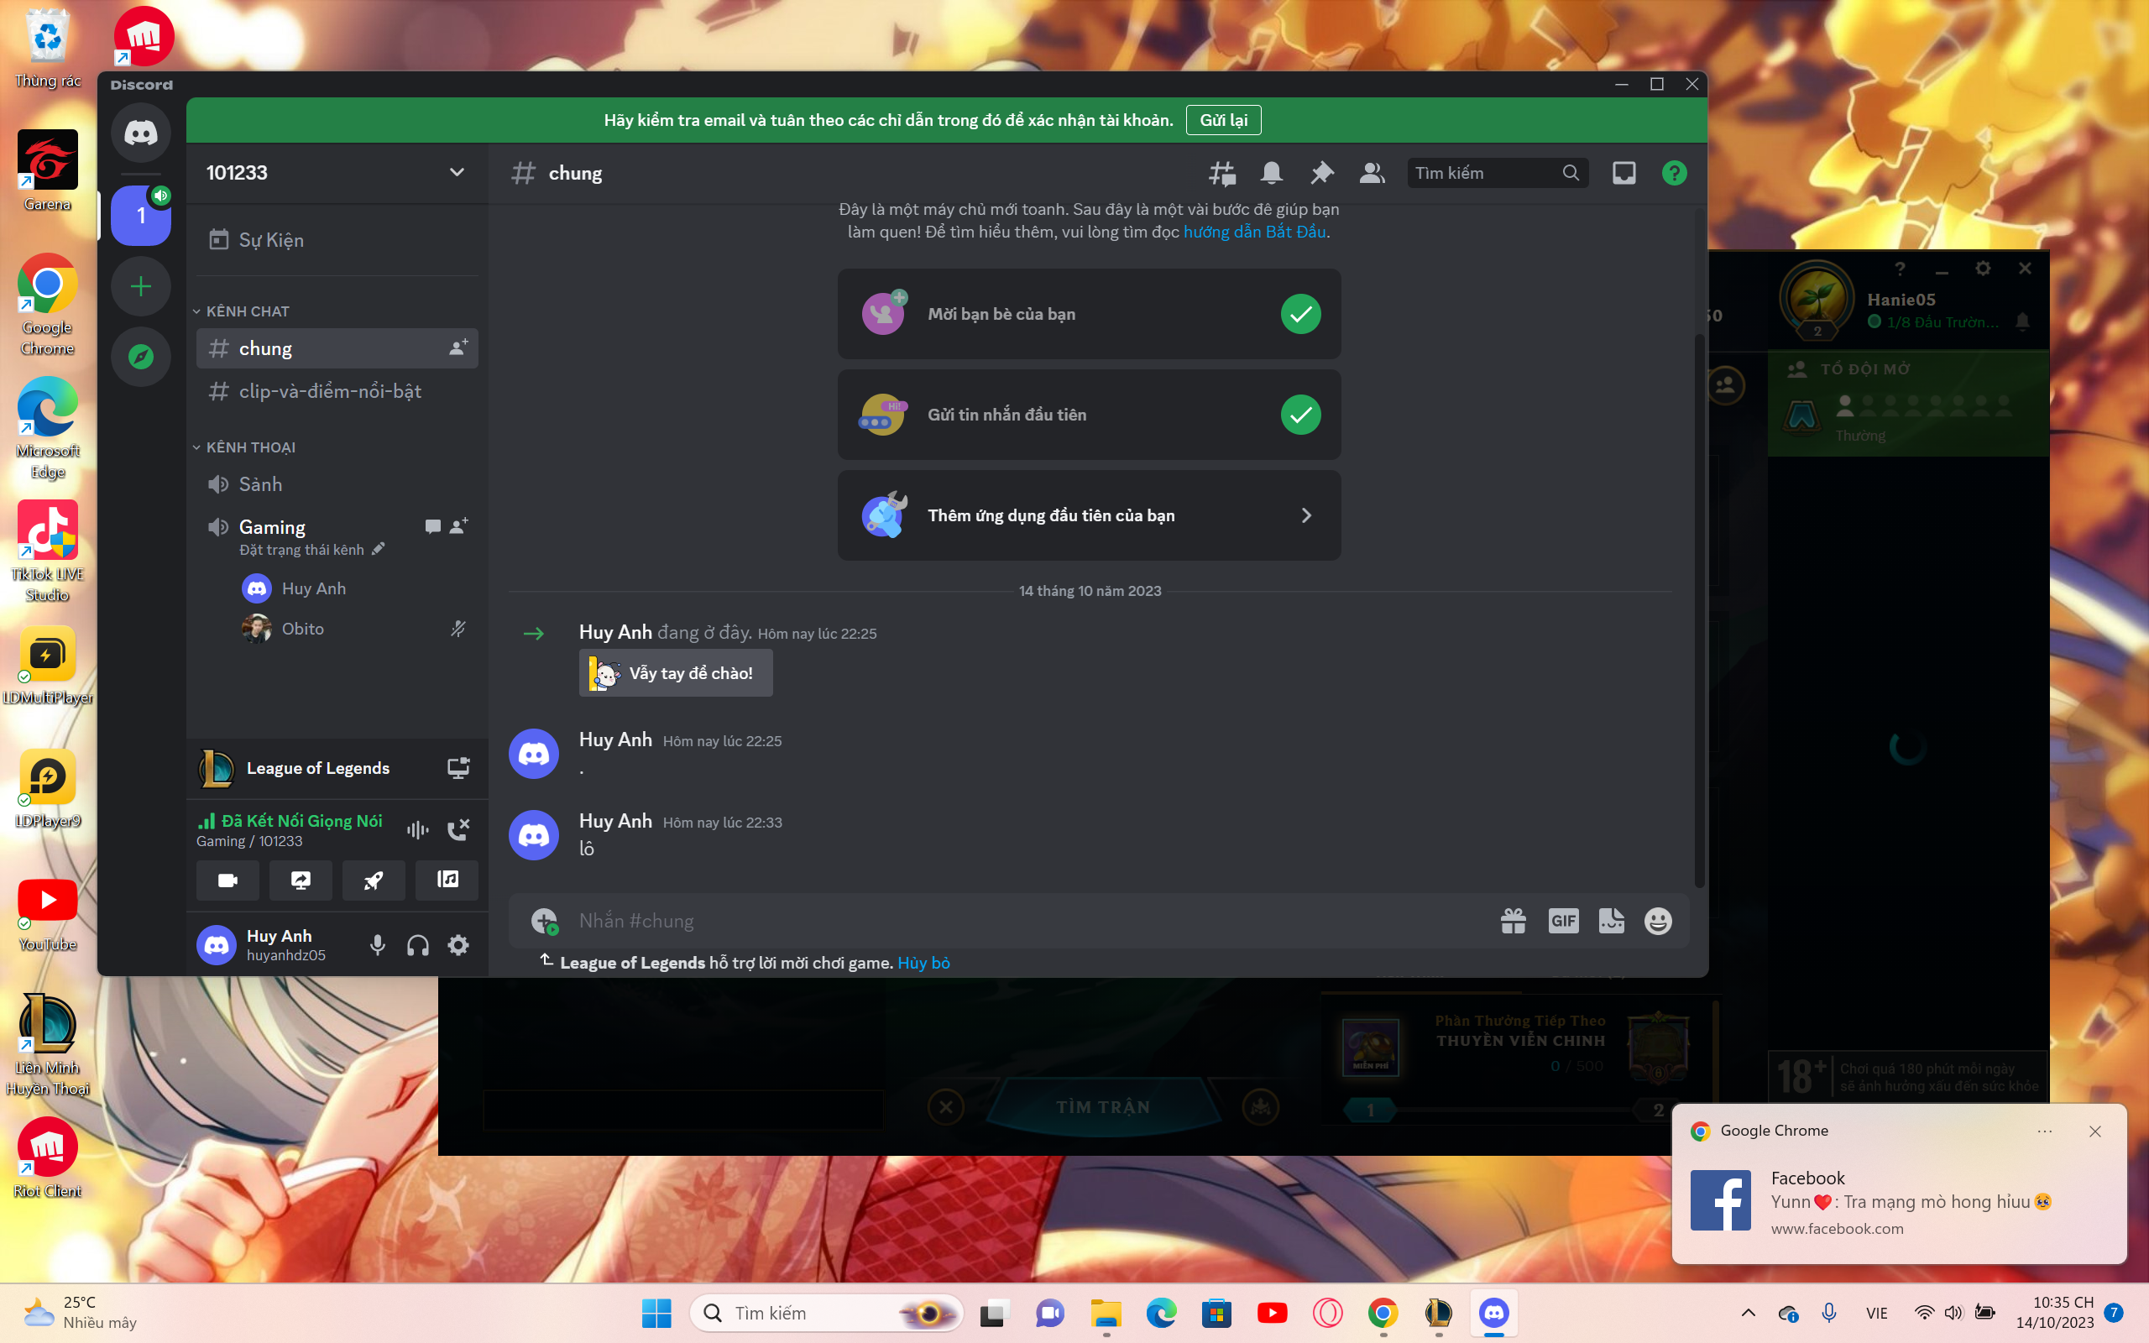This screenshot has width=2149, height=1343.
Task: Open pinned messages with the pin icon
Action: coord(1321,173)
